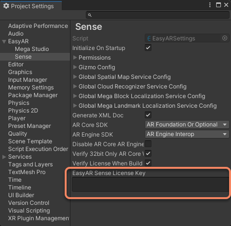This screenshot has width=231, height=226.
Task: Expand the Gizmo Config foldout
Action: 75,67
